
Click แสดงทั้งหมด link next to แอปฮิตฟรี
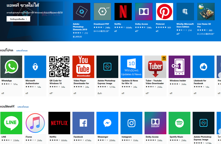coord(23,107)
